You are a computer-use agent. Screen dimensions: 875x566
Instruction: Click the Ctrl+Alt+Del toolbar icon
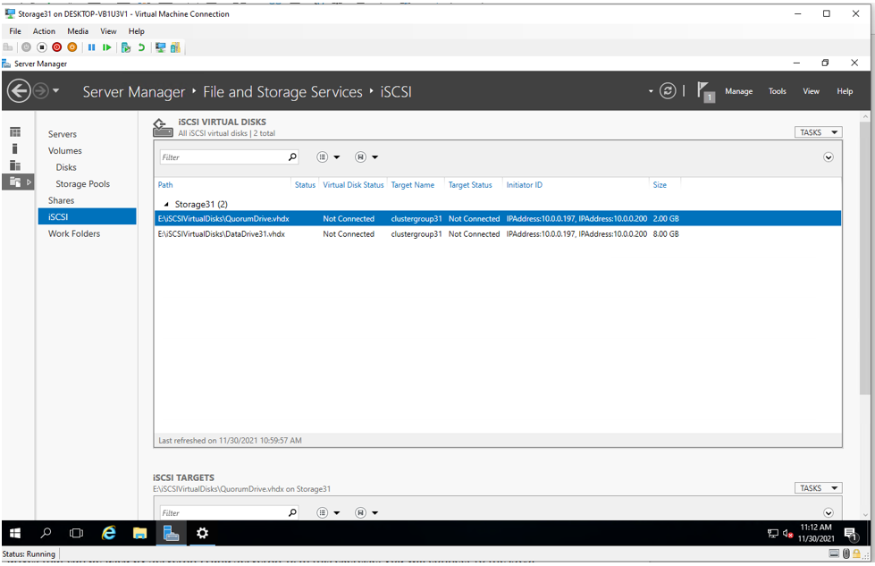(x=8, y=47)
